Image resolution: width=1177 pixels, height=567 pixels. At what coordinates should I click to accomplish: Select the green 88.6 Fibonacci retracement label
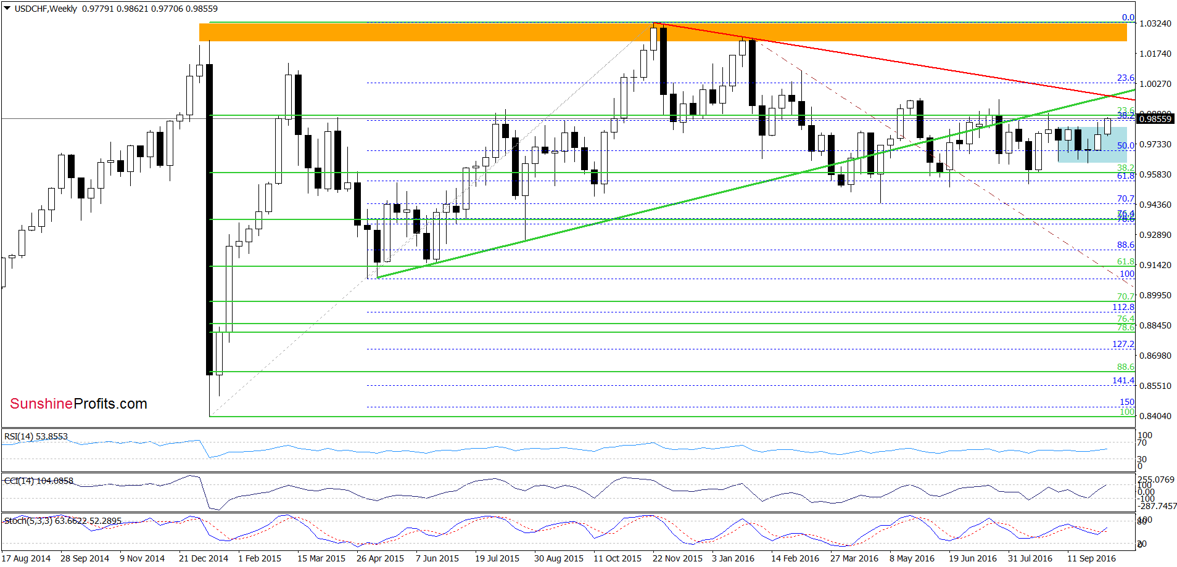pyautogui.click(x=1126, y=366)
